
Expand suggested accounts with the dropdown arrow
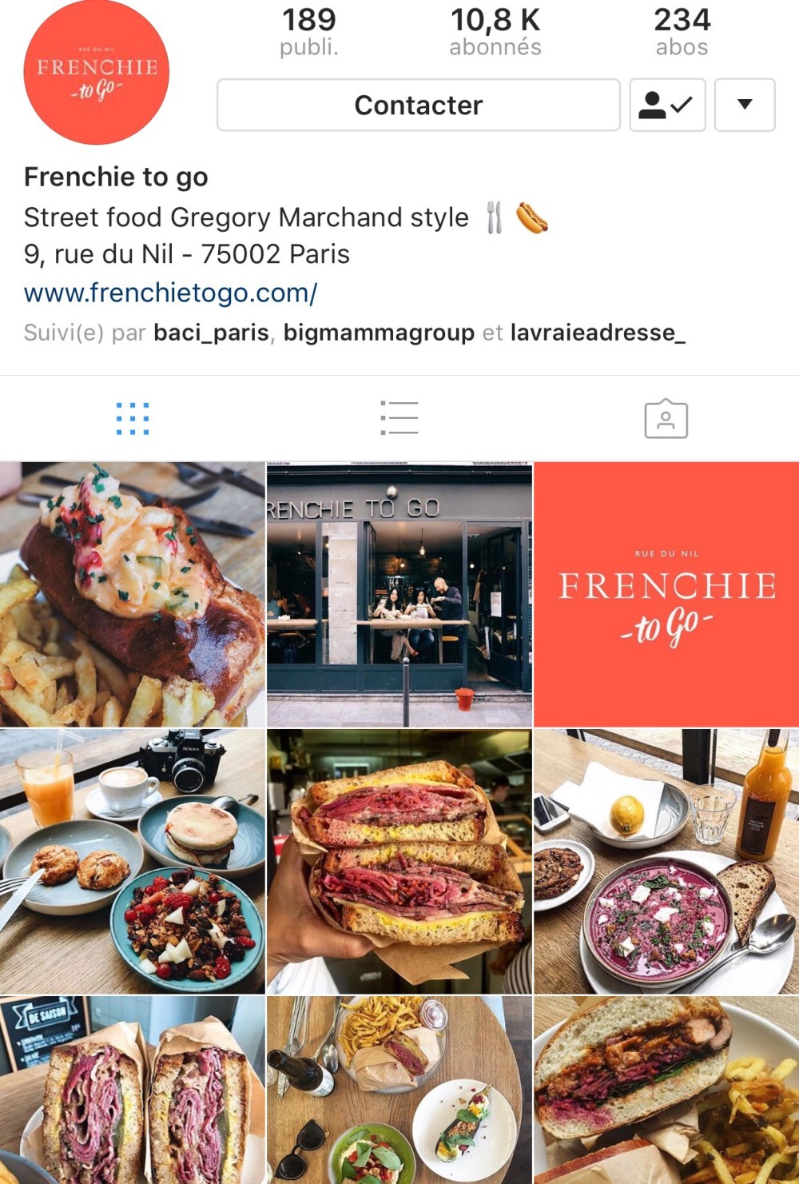pyautogui.click(x=745, y=105)
